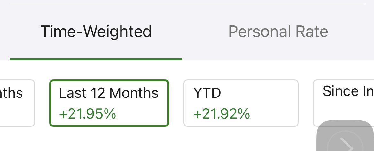This screenshot has width=374, height=151.
Task: Tap the 'Last 12 Months' label text
Action: point(109,93)
